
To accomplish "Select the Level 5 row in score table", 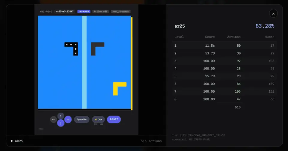I will pos(224,76).
